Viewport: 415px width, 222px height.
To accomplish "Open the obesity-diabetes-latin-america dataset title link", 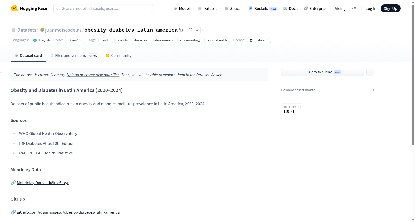I will pos(131,30).
